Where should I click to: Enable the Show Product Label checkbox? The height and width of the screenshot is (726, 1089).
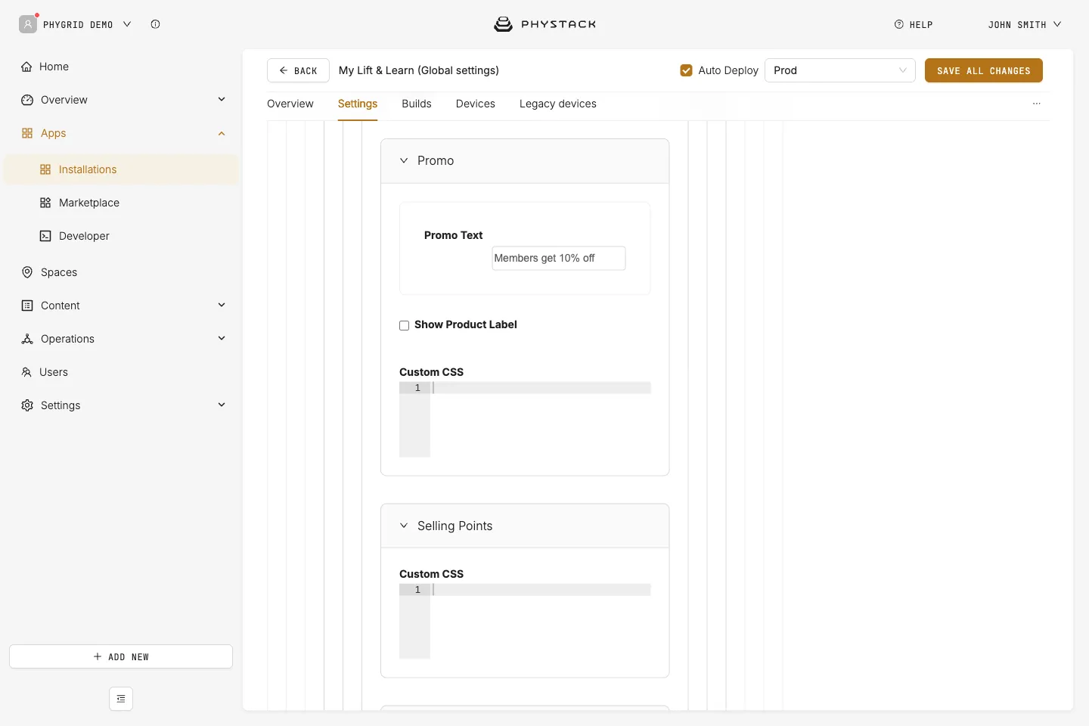tap(404, 325)
